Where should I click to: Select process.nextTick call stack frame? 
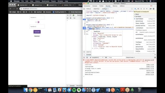pos(145,26)
